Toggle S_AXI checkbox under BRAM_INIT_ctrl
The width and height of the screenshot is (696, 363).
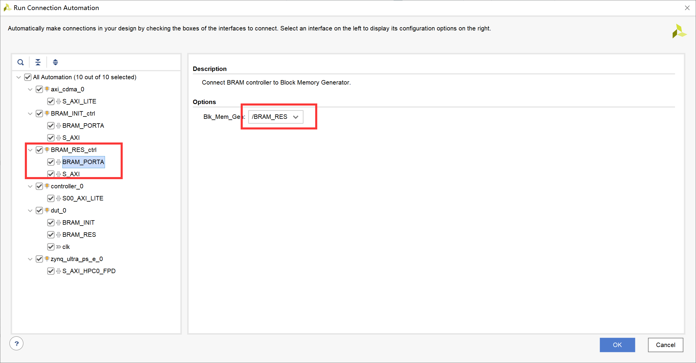point(51,138)
